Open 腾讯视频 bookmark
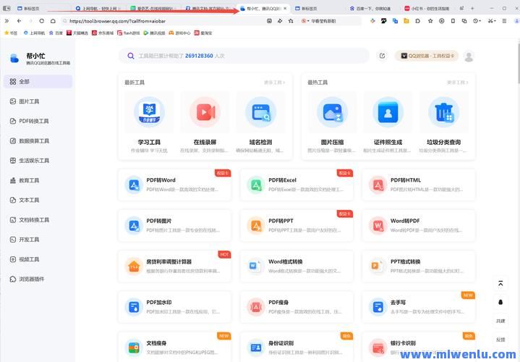This screenshot has height=362, width=520. [x=154, y=33]
